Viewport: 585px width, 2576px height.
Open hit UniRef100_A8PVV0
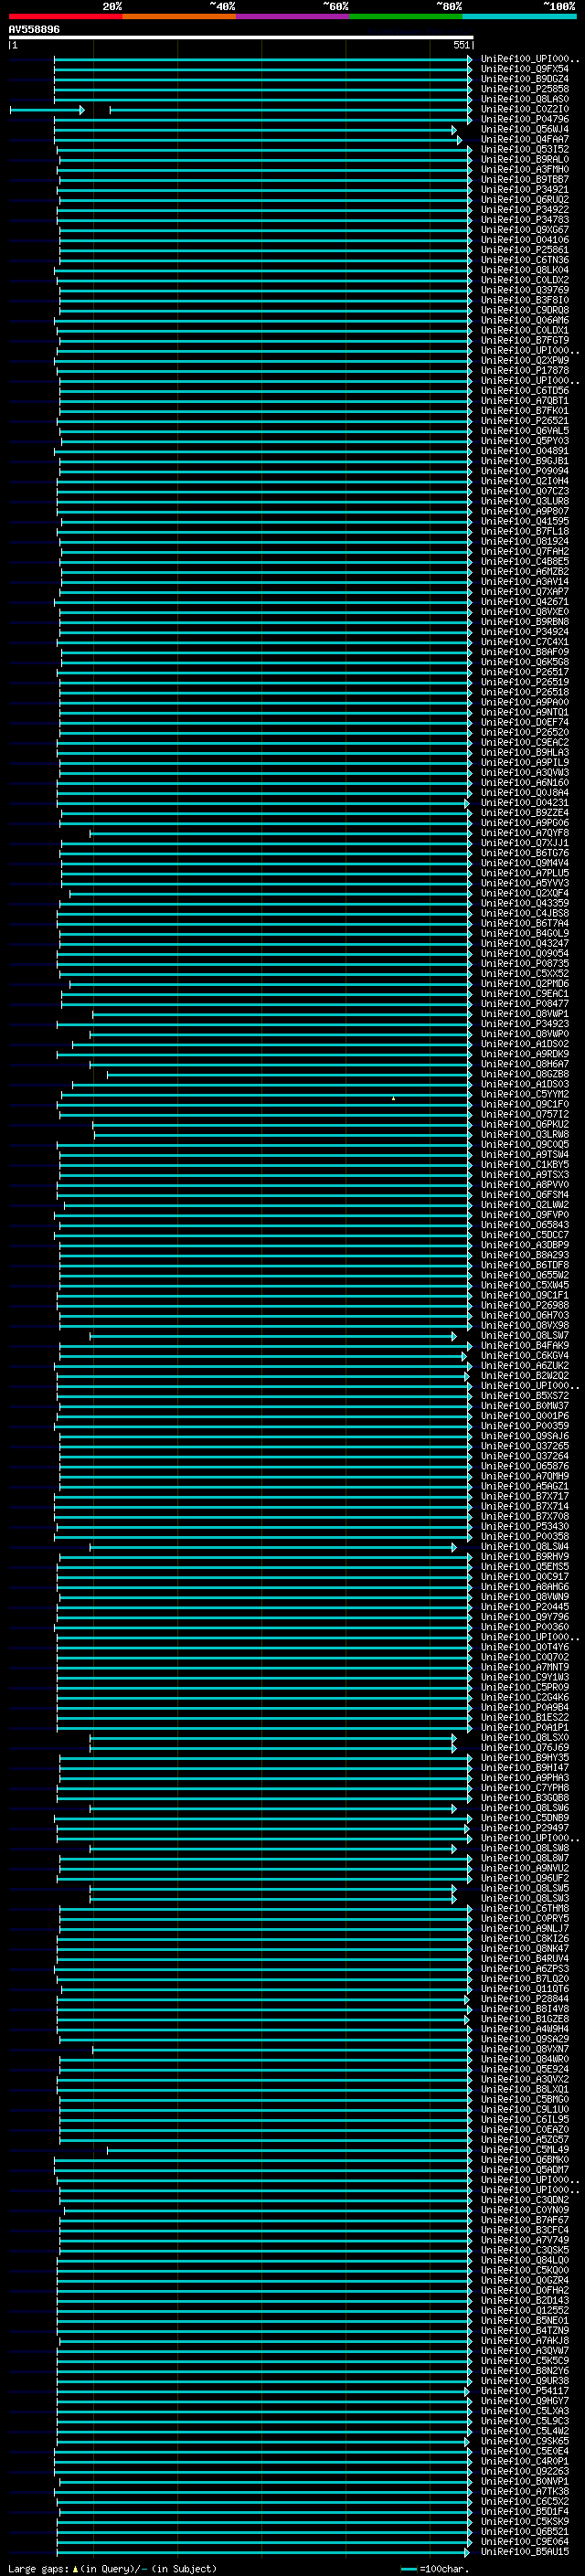pos(524,1184)
